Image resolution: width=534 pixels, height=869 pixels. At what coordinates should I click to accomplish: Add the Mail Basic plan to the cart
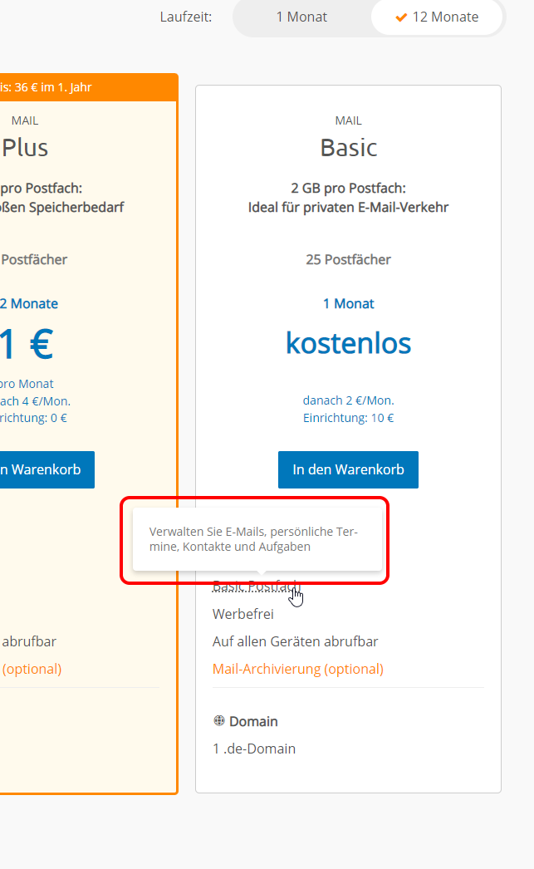pos(348,469)
